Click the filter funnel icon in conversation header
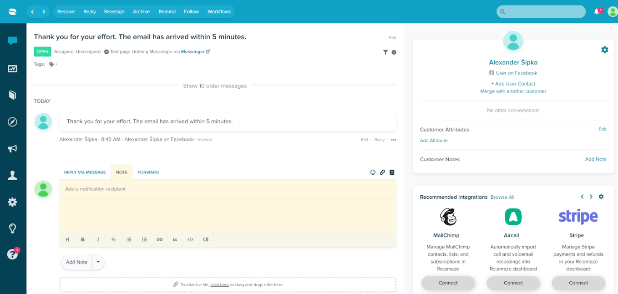 click(385, 52)
